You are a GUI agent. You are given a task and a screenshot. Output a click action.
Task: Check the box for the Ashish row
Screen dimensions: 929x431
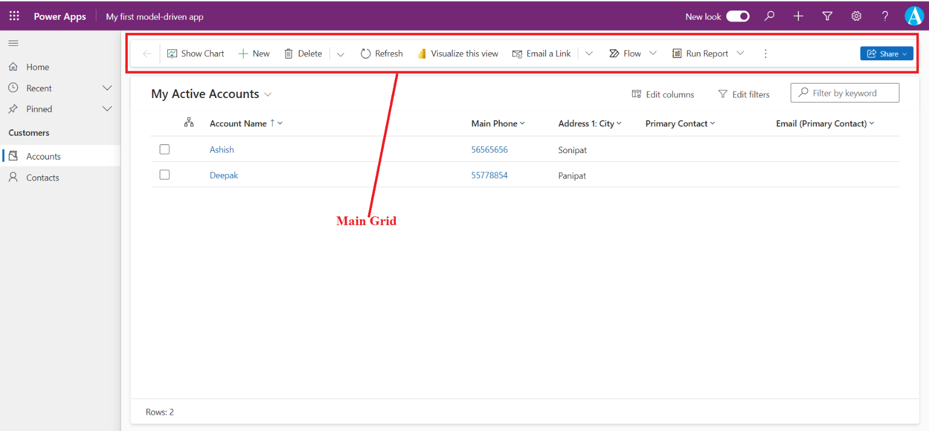click(165, 150)
